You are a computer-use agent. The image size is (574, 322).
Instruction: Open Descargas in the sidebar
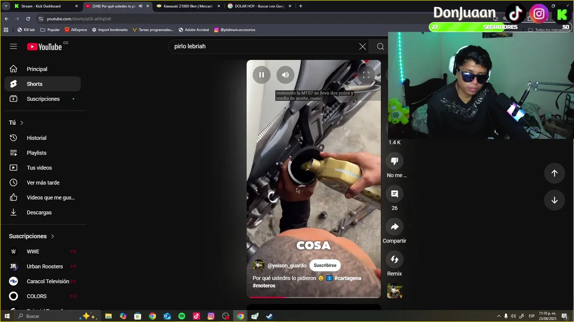click(x=43, y=212)
